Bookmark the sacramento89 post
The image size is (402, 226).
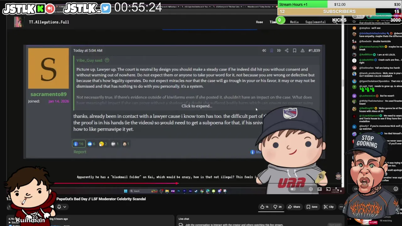[295, 51]
